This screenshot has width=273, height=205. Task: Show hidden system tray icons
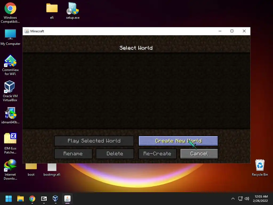[x=233, y=199]
